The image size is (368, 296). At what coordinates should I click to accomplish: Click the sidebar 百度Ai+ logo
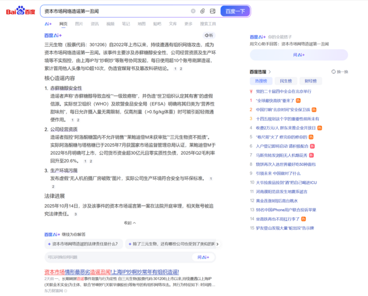point(258,37)
